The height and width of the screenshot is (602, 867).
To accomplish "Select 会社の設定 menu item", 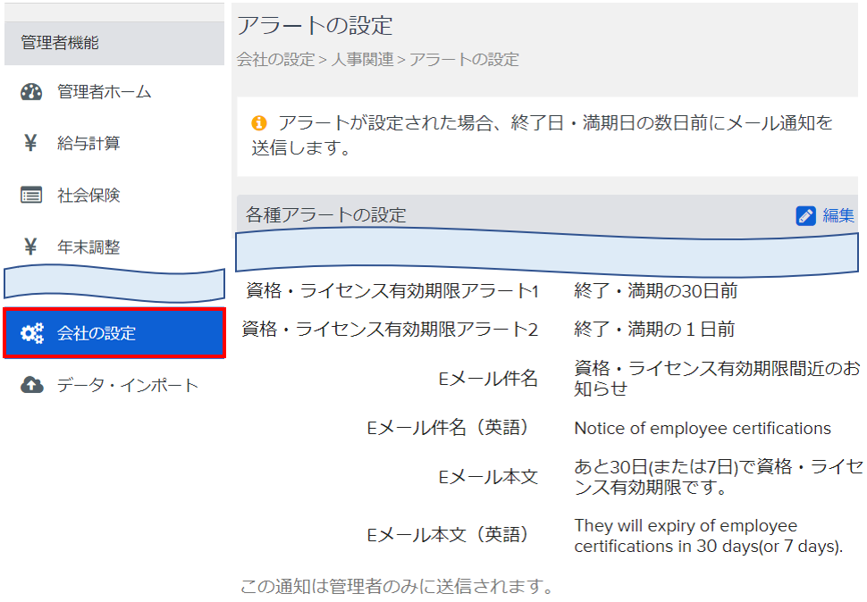I will 114,333.
